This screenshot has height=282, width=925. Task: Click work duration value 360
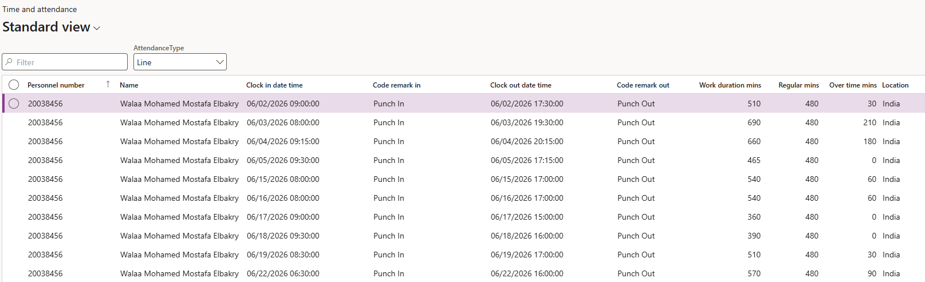pyautogui.click(x=754, y=217)
